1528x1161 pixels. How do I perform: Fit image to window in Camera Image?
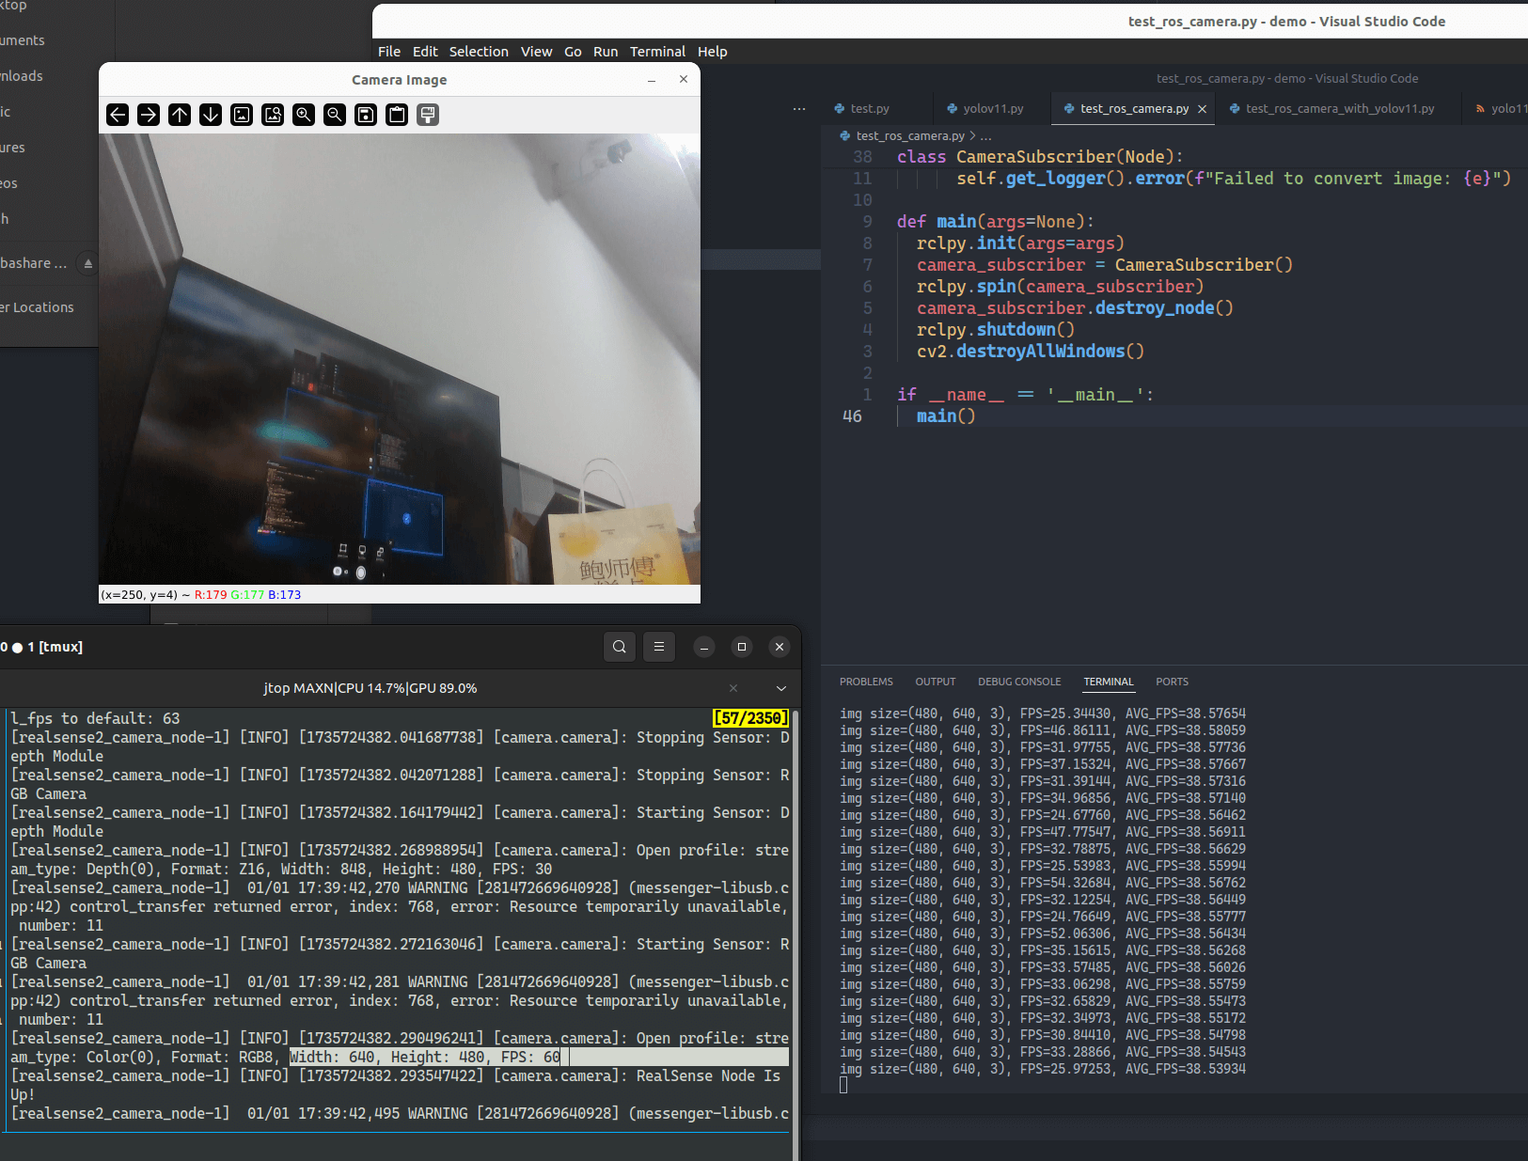[x=273, y=115]
